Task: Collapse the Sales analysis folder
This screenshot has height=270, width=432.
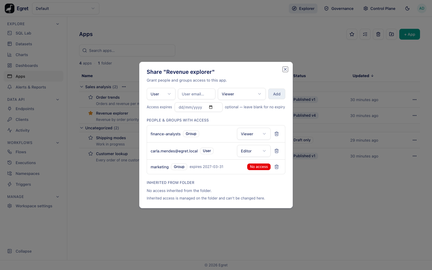Action: coord(82,87)
